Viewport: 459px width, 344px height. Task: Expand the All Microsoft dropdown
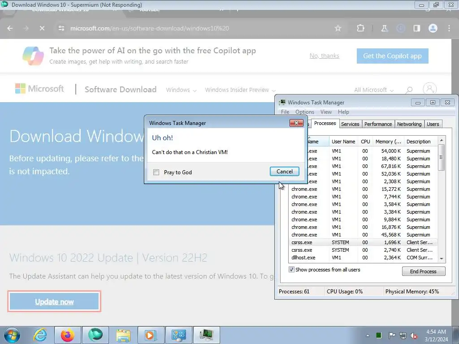coord(374,90)
